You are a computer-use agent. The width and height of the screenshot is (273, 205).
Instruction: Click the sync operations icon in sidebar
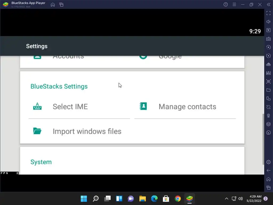pos(268,56)
